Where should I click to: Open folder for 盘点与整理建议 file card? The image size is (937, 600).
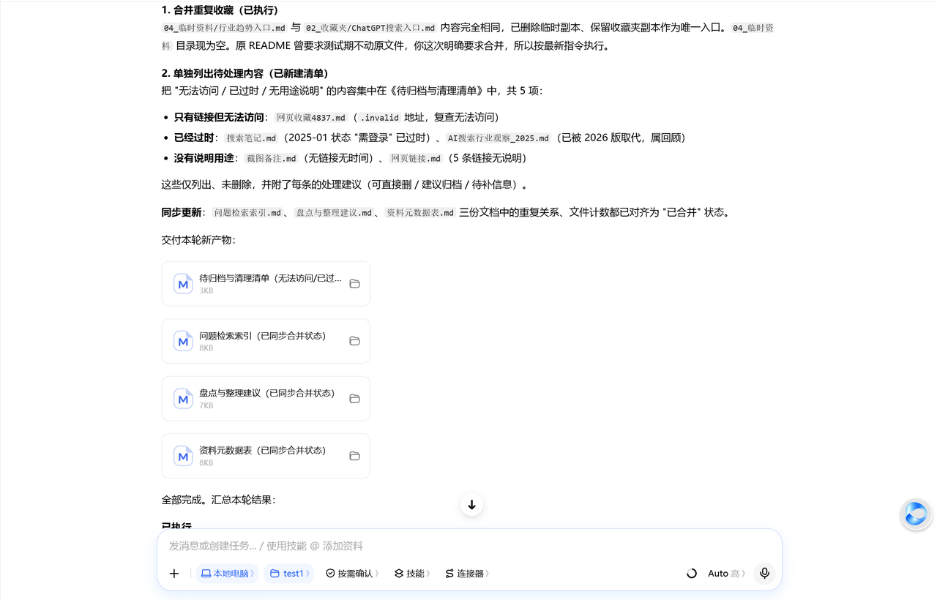click(x=354, y=399)
